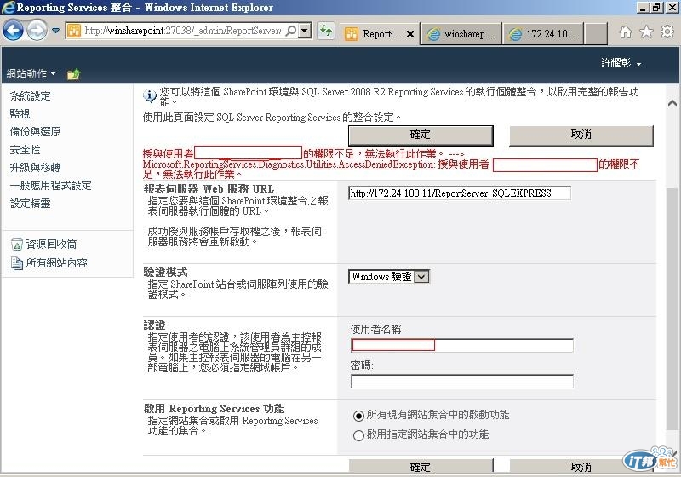Click the 報表伺服器 Web 服務 URL heading
Viewport: 681px width, 477px height.
[x=209, y=189]
